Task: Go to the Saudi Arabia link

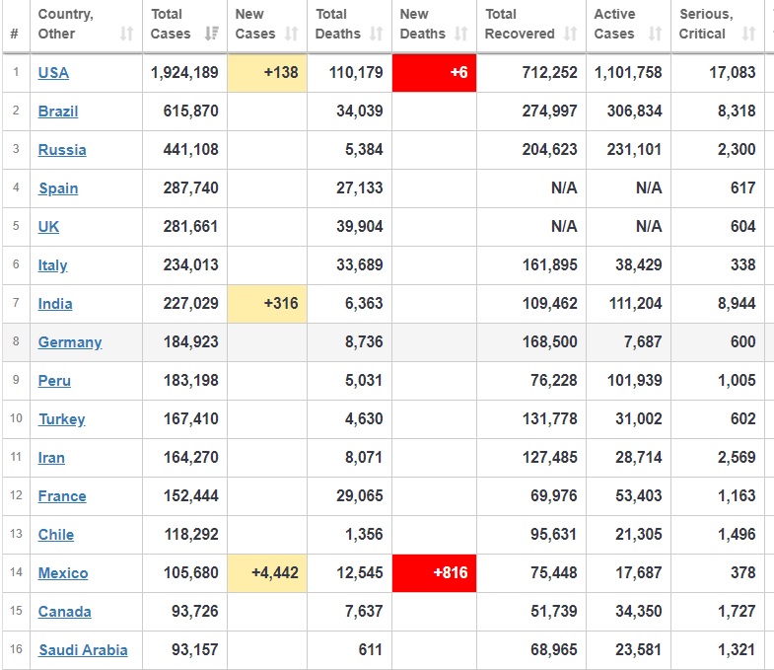Action: [83, 650]
